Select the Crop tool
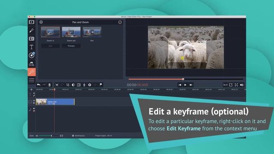274x154 pixels. (x=68, y=85)
